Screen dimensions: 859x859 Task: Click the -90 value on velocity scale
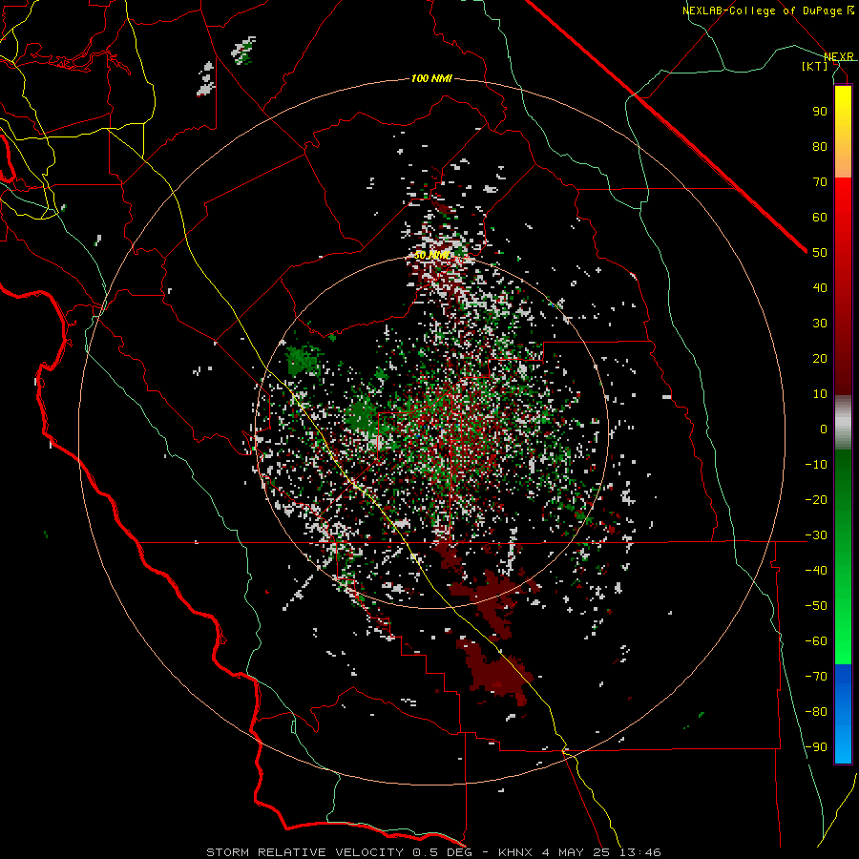(816, 747)
